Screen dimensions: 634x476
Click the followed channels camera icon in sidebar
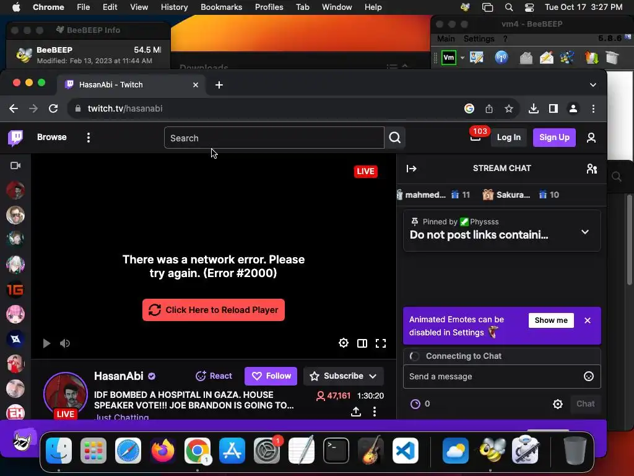point(15,165)
